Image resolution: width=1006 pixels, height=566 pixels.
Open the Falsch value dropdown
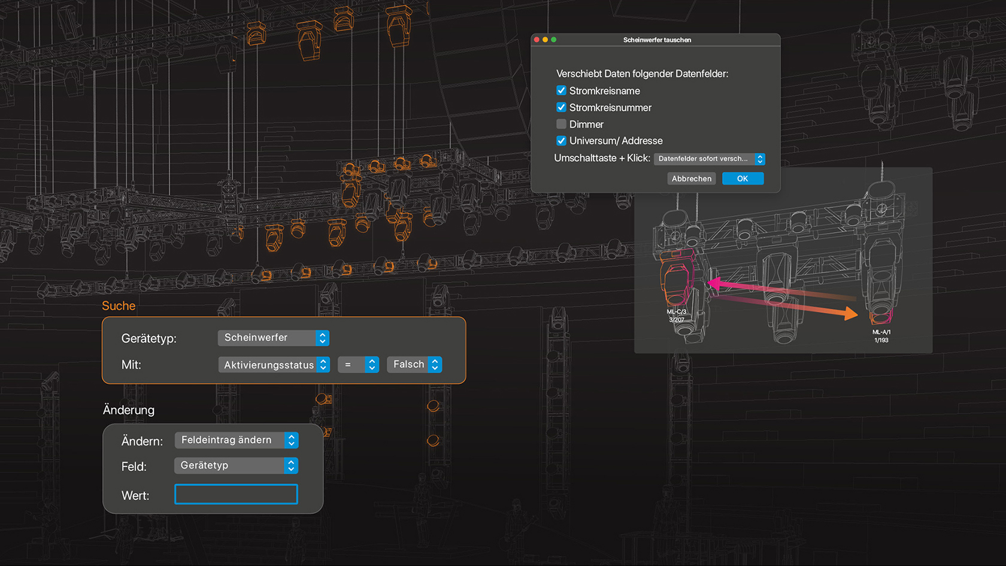click(414, 365)
